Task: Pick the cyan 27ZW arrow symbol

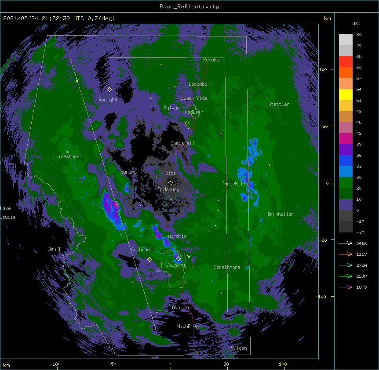Action: (346, 265)
